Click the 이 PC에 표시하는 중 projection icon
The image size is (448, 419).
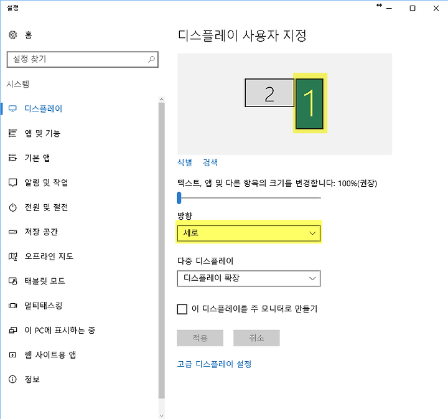coord(12,331)
